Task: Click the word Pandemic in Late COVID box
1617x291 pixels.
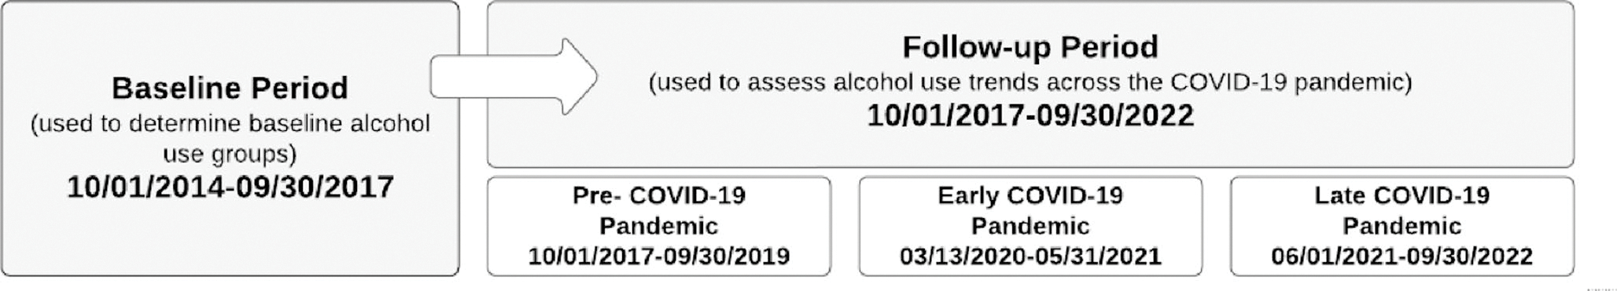Action: tap(1402, 226)
